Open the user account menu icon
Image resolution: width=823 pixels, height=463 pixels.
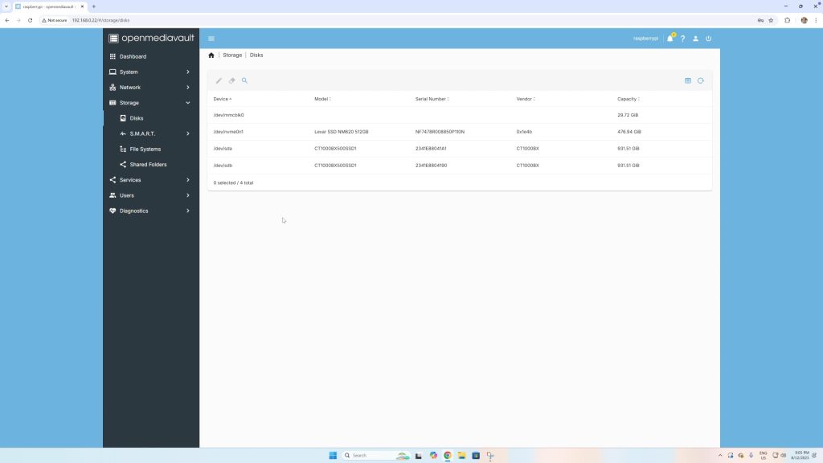(696, 38)
